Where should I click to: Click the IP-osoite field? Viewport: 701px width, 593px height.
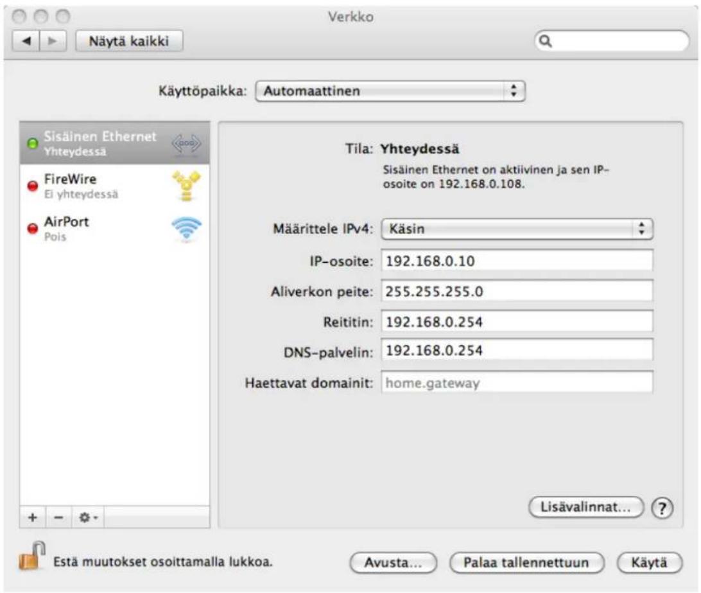tap(517, 261)
